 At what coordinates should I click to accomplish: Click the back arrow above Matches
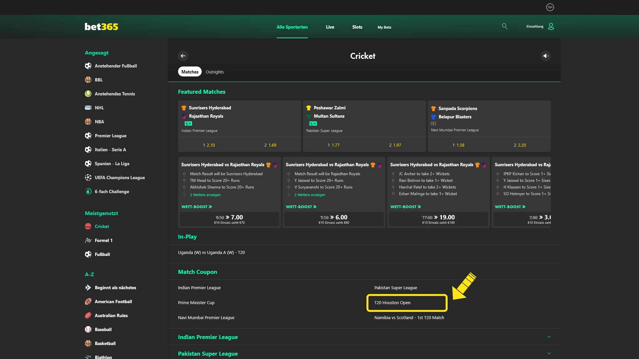point(183,56)
